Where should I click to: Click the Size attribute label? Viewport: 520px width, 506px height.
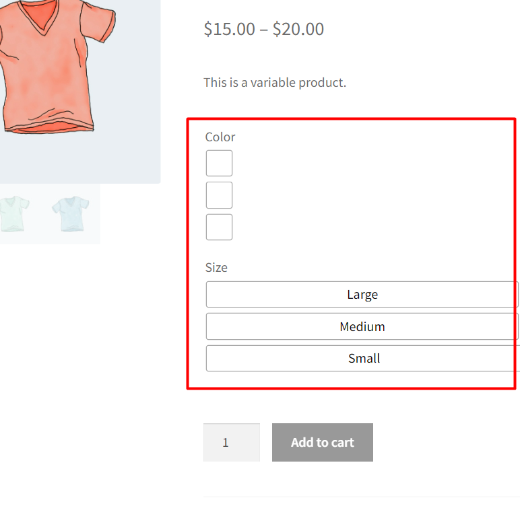pyautogui.click(x=216, y=268)
